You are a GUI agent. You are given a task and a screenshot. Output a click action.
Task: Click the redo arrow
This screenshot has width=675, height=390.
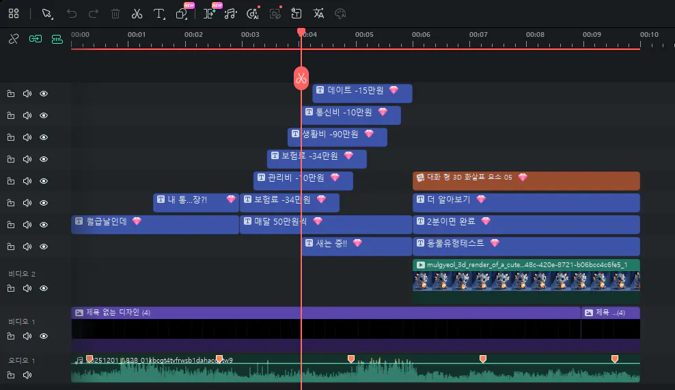[94, 14]
